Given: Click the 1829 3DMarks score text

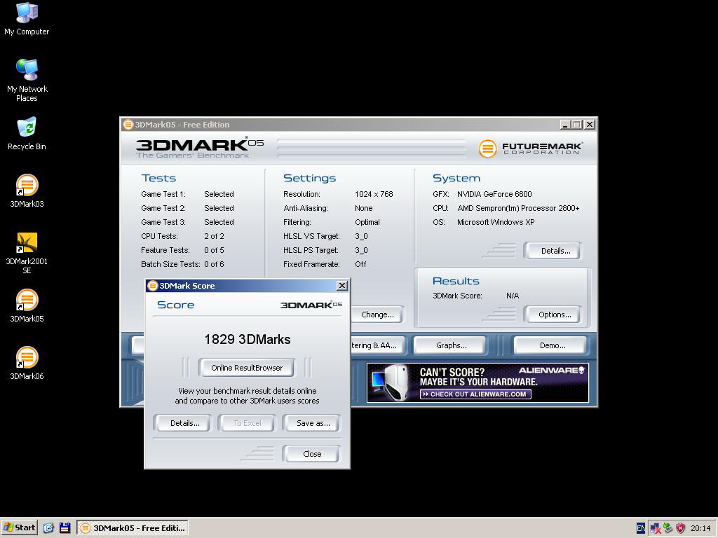Looking at the screenshot, I should [x=248, y=340].
